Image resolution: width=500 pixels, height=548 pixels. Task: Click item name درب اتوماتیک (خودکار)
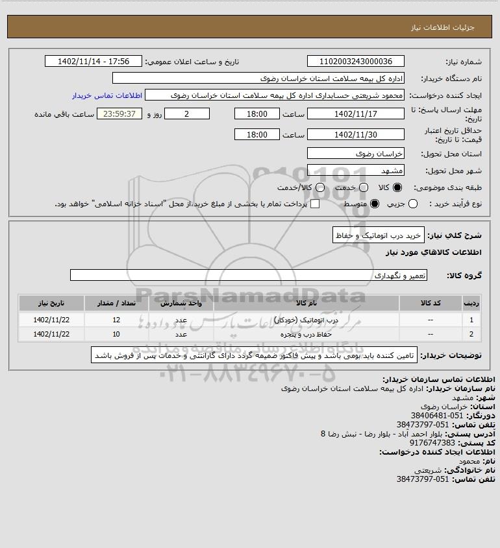pos(306,320)
